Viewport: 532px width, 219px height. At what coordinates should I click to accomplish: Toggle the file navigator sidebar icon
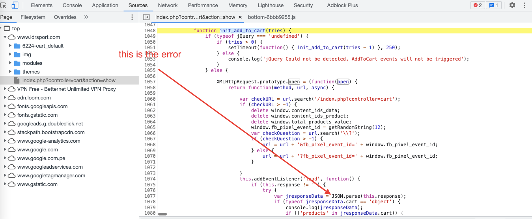146,17
